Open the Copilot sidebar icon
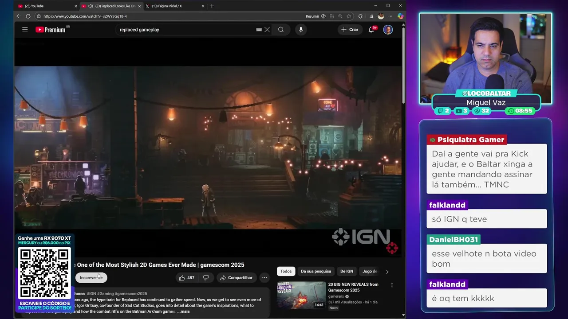Screen dimensions: 568x319 (x=400, y=16)
